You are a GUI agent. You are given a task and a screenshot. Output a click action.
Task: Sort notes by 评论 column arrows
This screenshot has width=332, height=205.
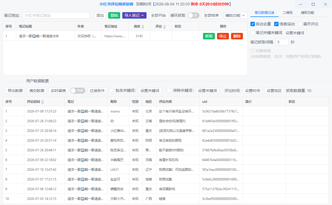click(x=164, y=26)
